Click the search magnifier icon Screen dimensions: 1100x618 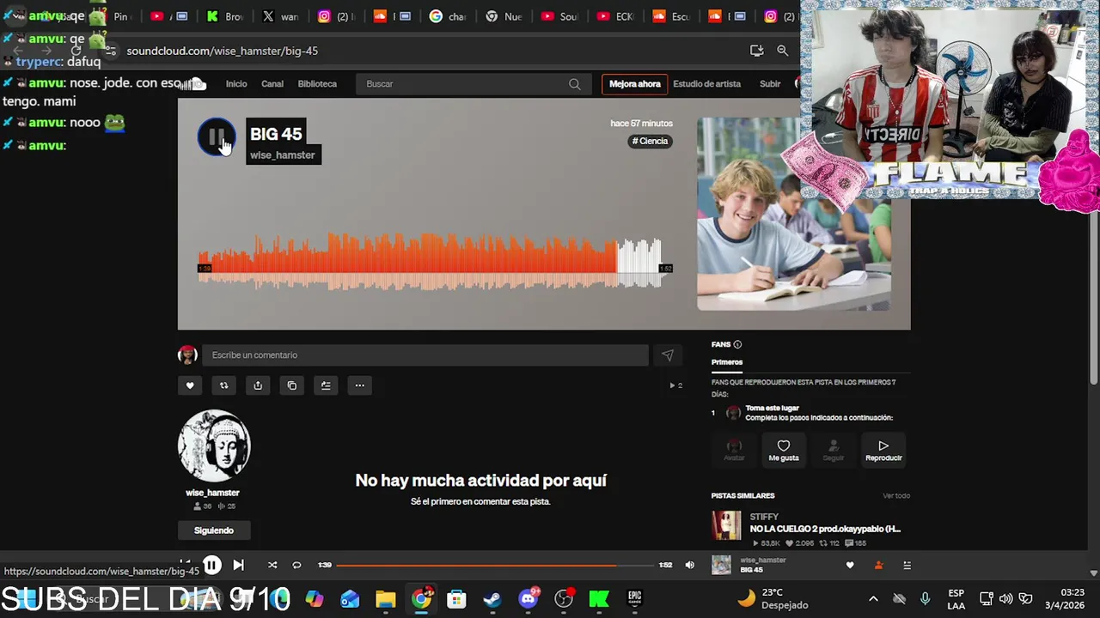coord(575,84)
